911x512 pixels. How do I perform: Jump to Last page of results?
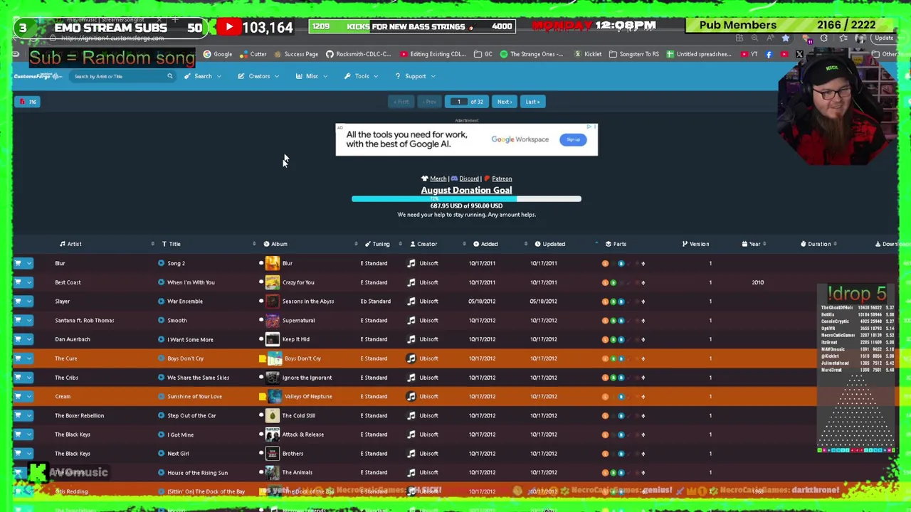tap(532, 102)
